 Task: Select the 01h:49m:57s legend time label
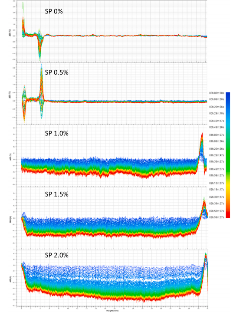tap(217, 169)
